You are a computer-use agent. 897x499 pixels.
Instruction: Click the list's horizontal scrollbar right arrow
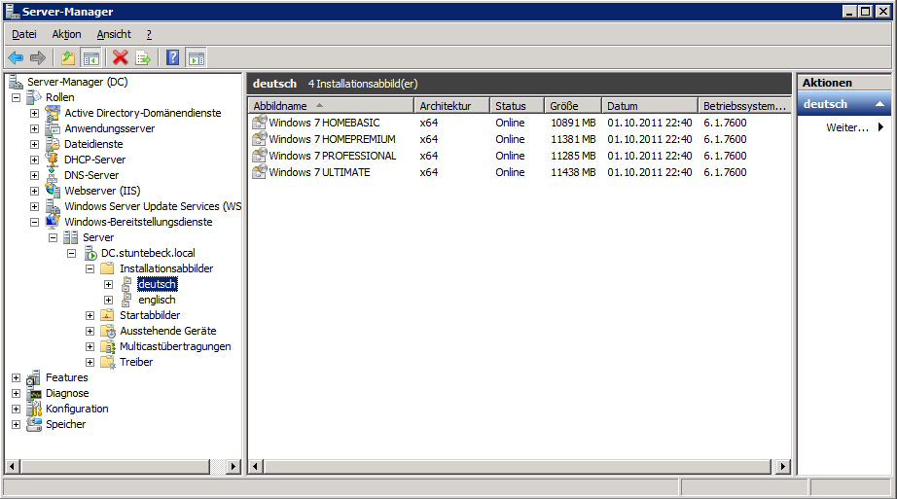[x=782, y=467]
